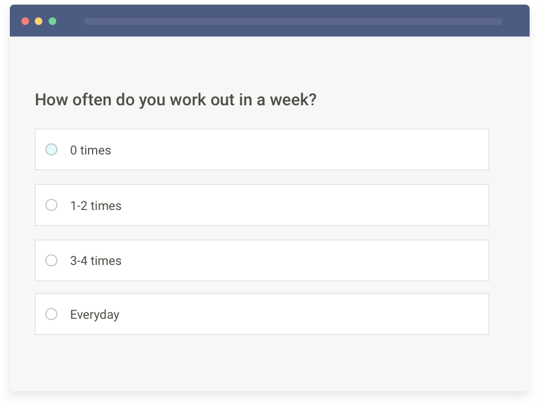Click the yellow traffic light control
The height and width of the screenshot is (405, 538).
[38, 21]
